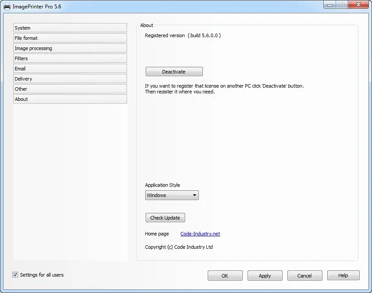
Task: Open the Email settings section
Action: coord(70,69)
